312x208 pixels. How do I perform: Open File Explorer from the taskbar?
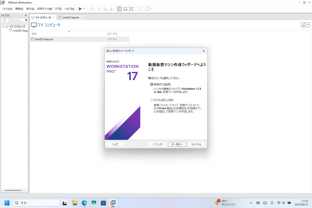75,203
